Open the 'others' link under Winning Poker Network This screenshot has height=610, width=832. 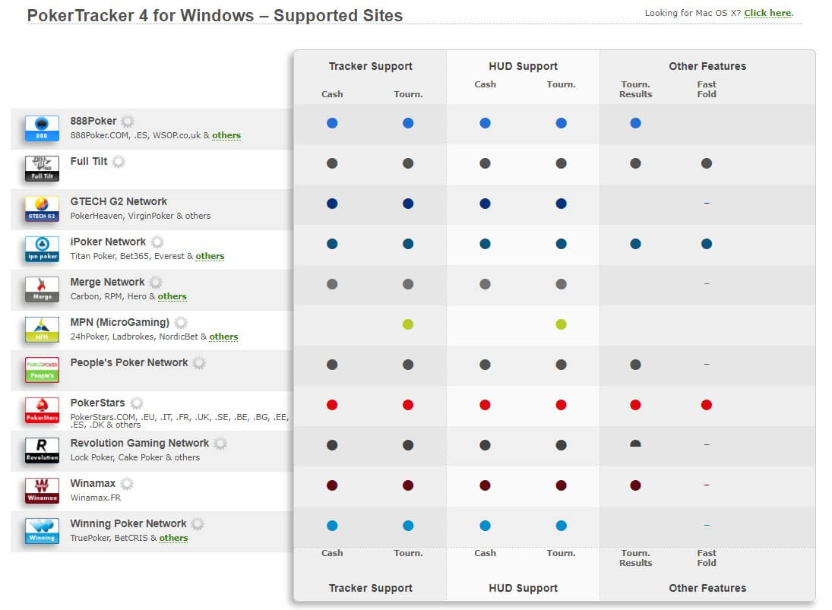click(174, 538)
